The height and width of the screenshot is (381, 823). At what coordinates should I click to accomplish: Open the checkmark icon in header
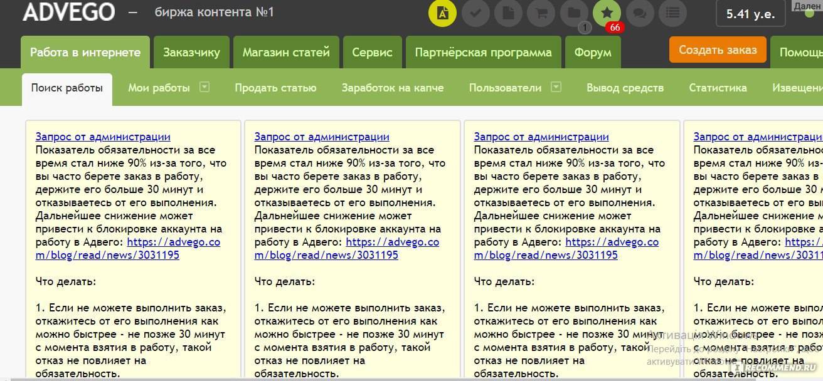(475, 13)
